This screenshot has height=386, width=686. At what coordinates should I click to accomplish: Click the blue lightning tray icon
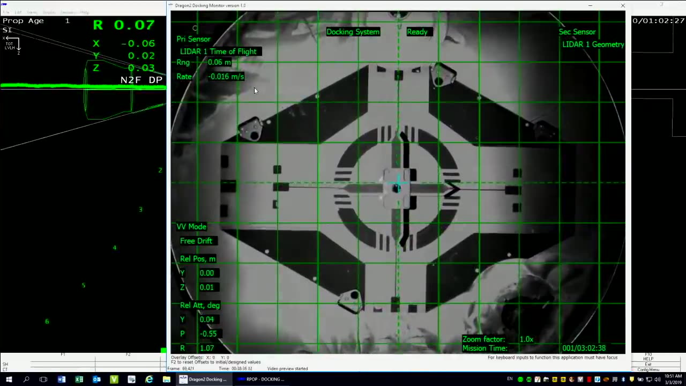(598, 380)
